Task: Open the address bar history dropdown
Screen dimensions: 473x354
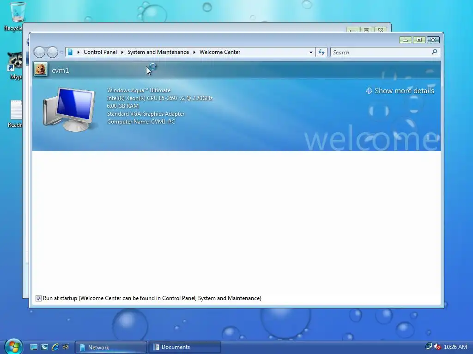Action: click(311, 53)
